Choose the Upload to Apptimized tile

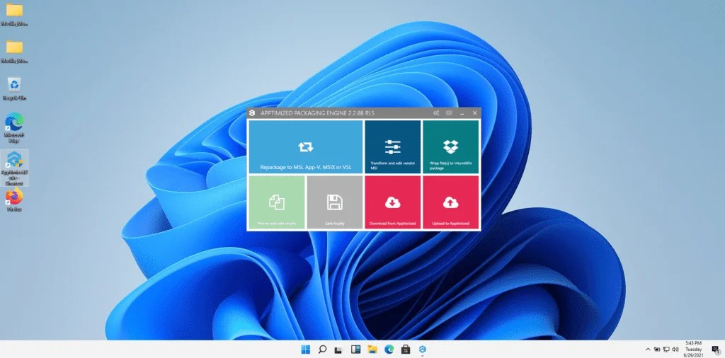(x=451, y=202)
